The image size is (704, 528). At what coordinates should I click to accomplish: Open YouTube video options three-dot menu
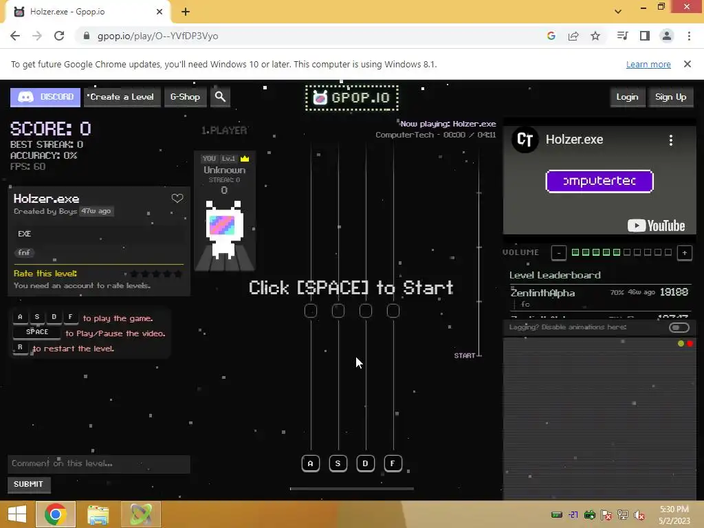(x=671, y=140)
